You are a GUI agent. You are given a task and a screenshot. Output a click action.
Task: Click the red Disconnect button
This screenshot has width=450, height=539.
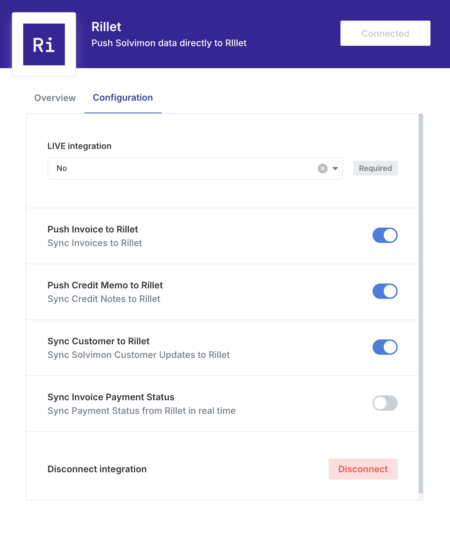click(x=363, y=469)
